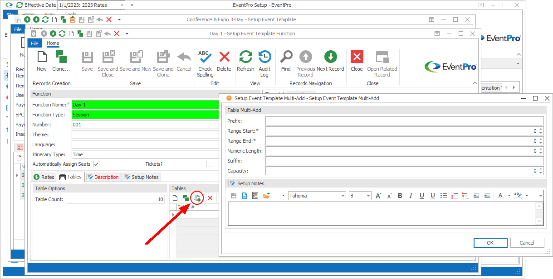Image resolution: width=553 pixels, height=279 pixels.
Task: Expand Day 1 quick access toolbar customize arrow
Action: tap(127, 34)
